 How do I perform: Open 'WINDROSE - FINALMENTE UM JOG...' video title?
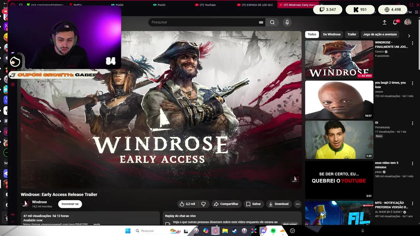tap(391, 45)
